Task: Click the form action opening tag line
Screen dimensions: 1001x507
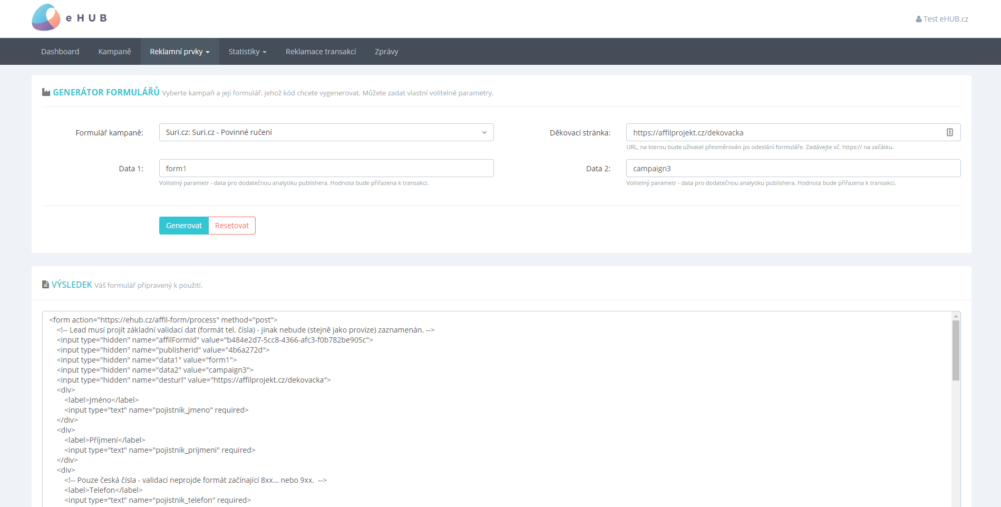Action: tap(163, 320)
